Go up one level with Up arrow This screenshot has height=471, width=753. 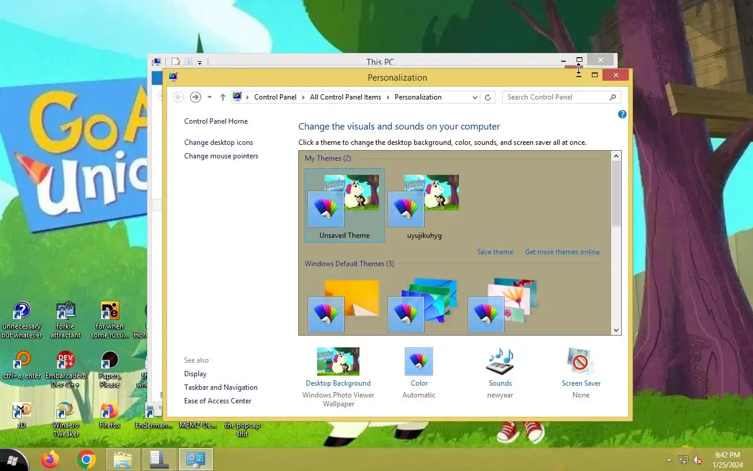point(222,97)
